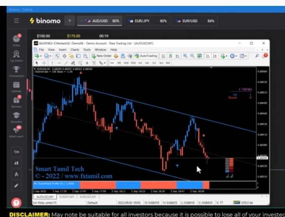Image resolution: width=285 pixels, height=217 pixels.
Task: Zoom out on the chart
Action: pos(192,56)
